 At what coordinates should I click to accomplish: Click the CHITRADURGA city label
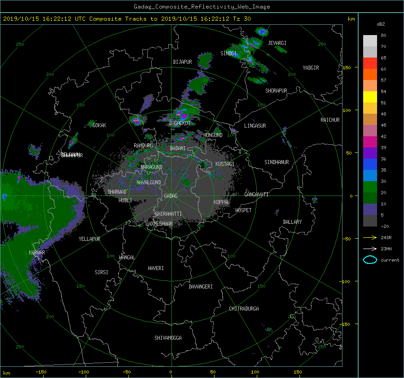244,309
